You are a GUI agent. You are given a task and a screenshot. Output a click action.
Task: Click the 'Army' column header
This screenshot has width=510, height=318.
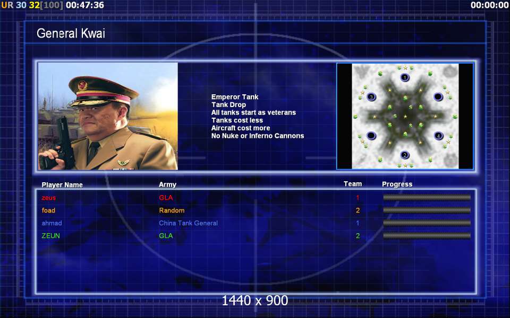(x=167, y=184)
